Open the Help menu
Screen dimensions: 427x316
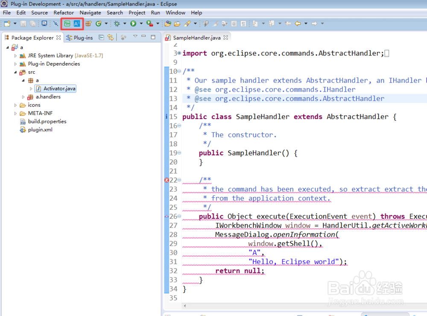point(196,13)
